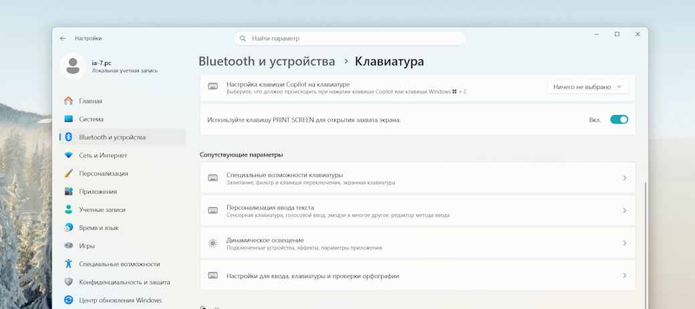Image resolution: width=695 pixels, height=309 pixels.
Task: Open the Главная section
Action: (122, 101)
